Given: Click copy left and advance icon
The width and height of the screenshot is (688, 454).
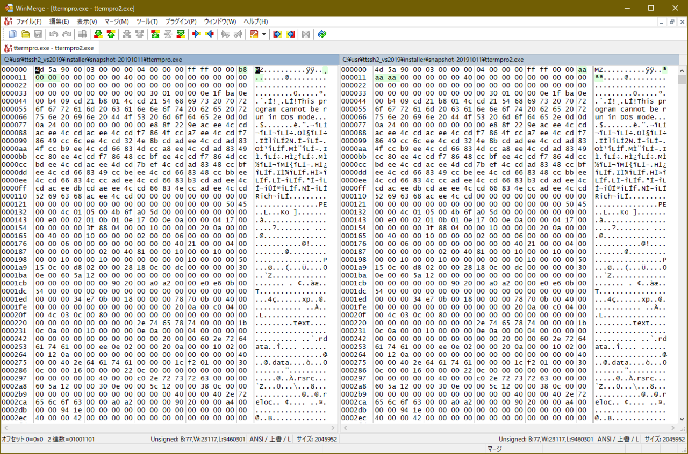Looking at the screenshot, I should 238,34.
